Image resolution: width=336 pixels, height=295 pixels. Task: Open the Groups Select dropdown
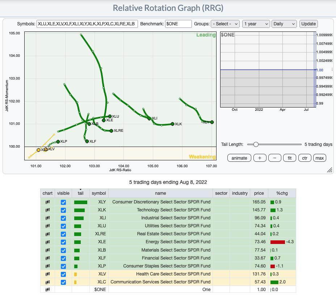(x=225, y=24)
